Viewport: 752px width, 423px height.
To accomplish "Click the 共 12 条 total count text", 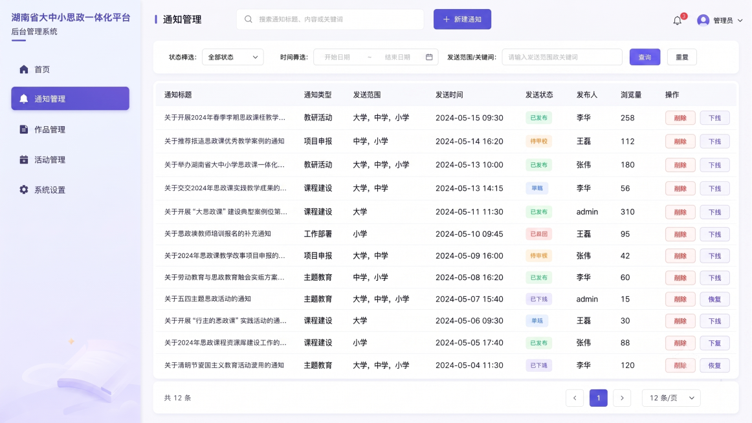I will [177, 398].
